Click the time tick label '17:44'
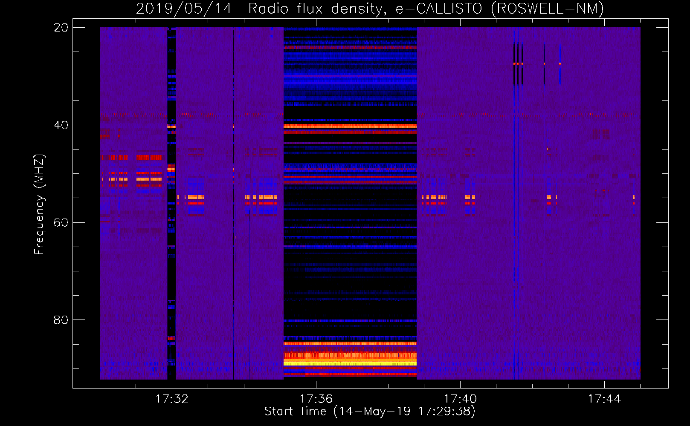 [604, 399]
